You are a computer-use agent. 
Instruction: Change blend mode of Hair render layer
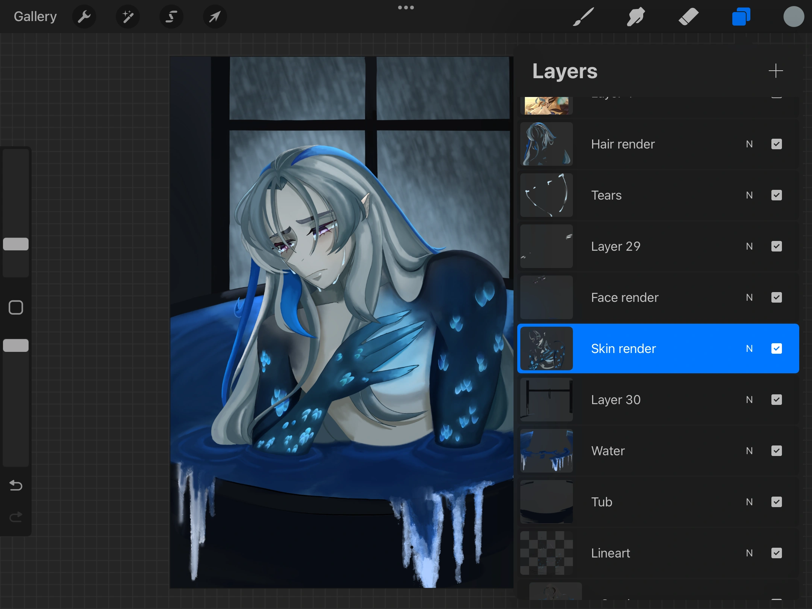pos(749,144)
